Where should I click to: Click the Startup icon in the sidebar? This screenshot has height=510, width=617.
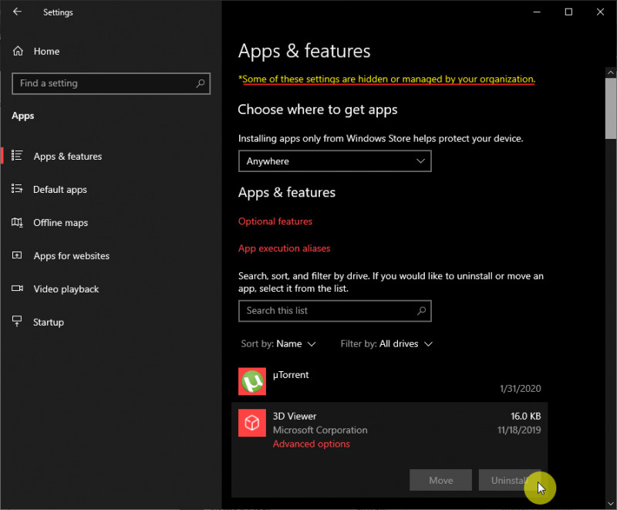click(x=17, y=321)
